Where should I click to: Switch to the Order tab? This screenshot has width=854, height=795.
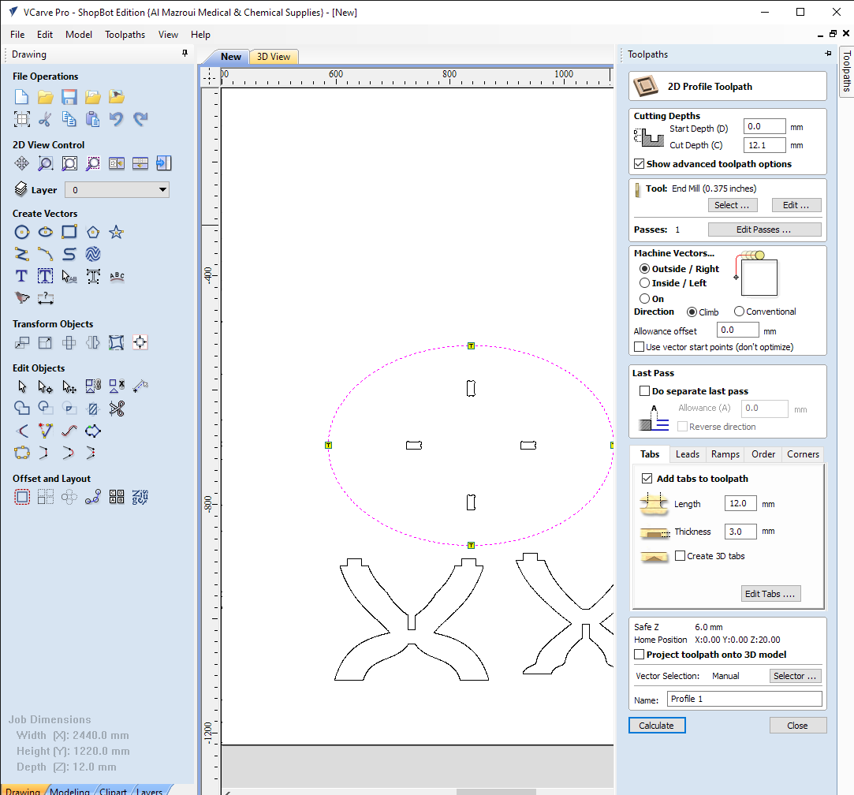coord(763,454)
